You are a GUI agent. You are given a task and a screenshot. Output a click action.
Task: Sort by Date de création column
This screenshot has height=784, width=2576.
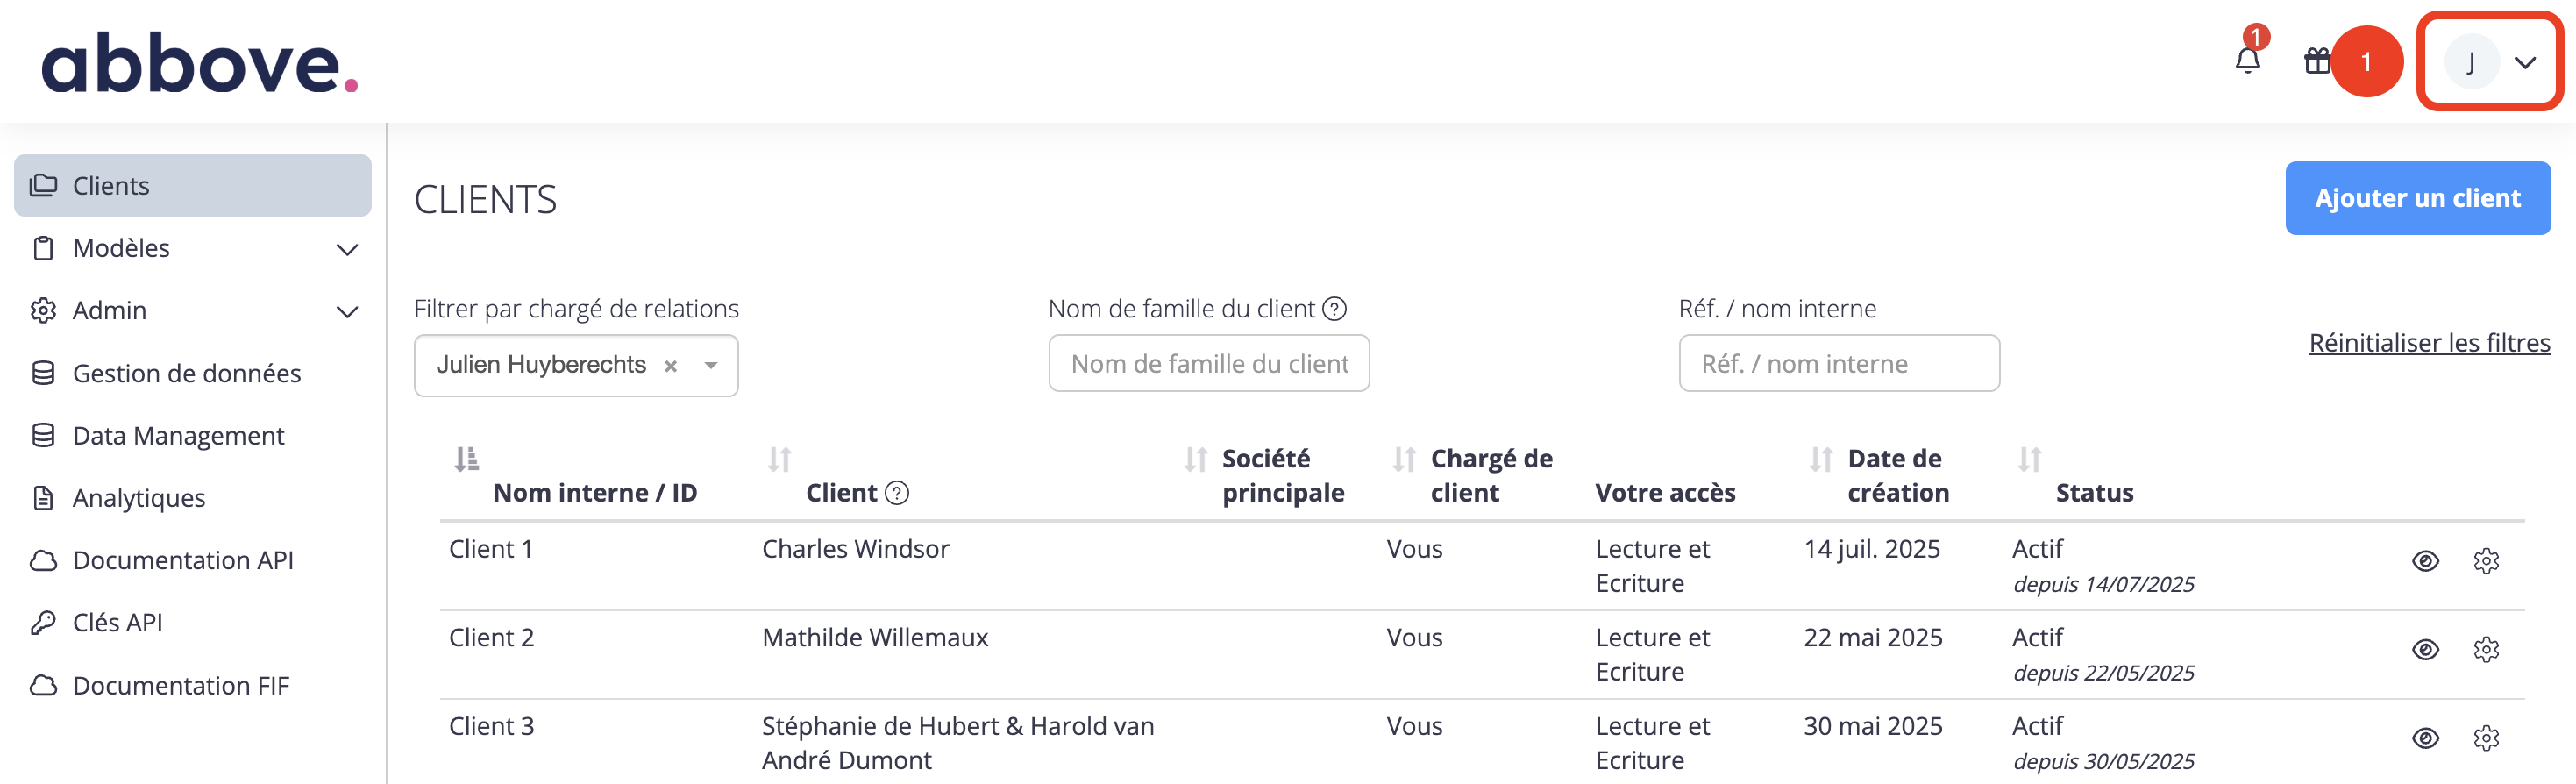[x=1820, y=459]
